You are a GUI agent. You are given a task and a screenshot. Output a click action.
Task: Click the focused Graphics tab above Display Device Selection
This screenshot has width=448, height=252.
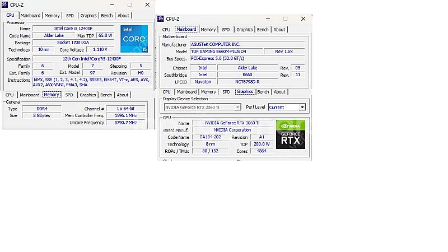click(245, 91)
